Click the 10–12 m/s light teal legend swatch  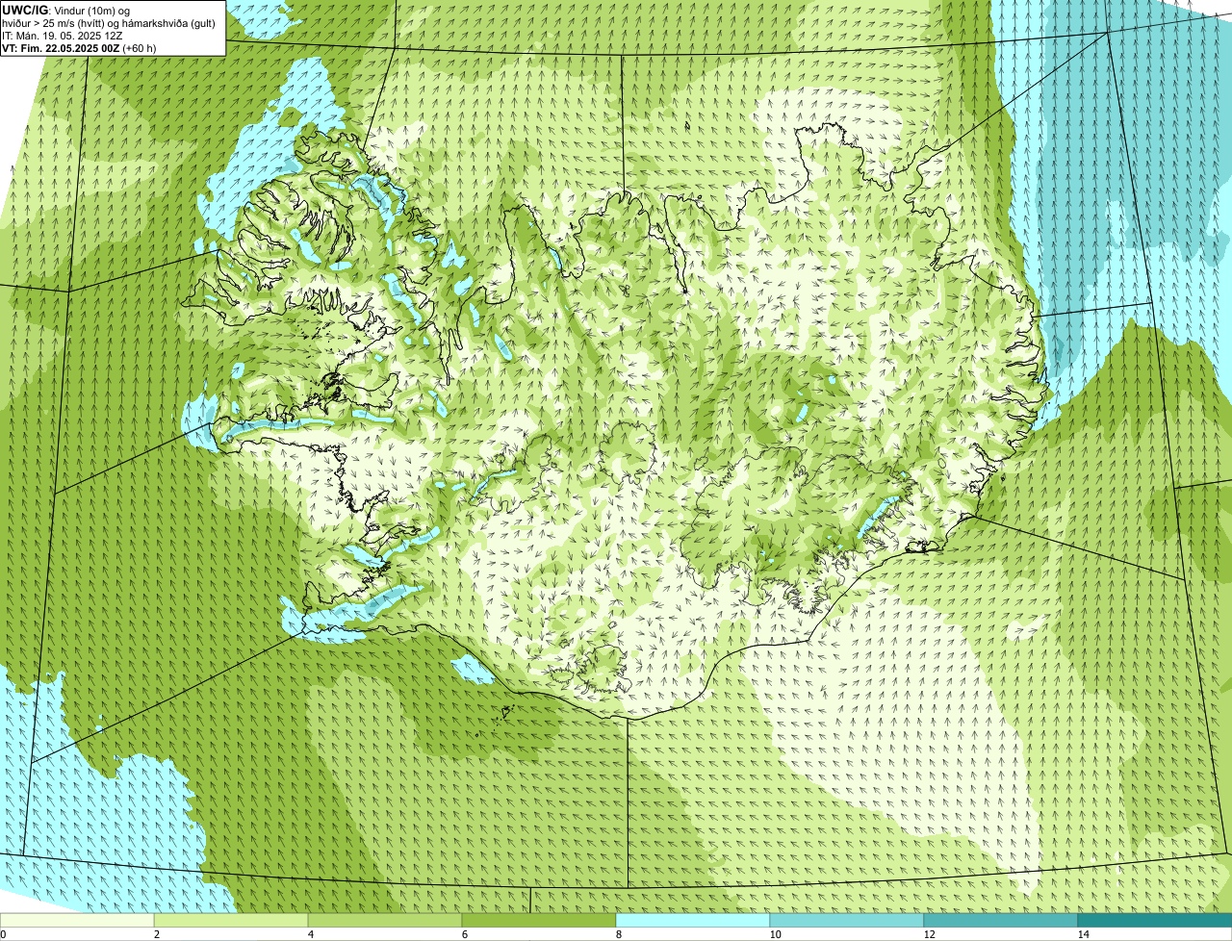tap(847, 920)
